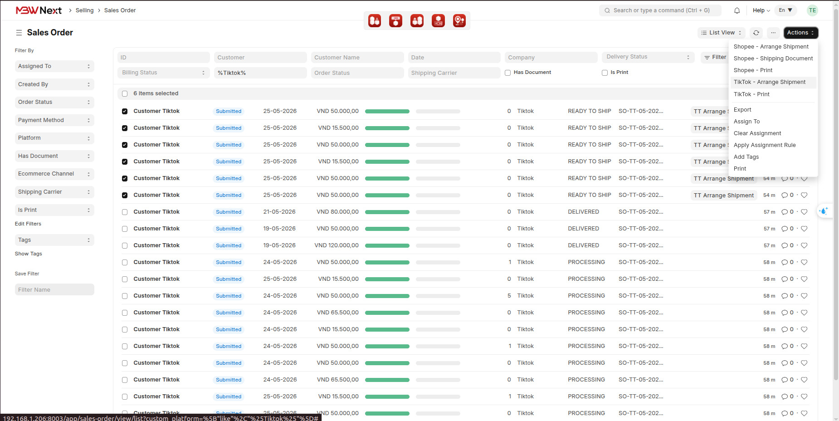Viewport: 839px width, 421px height.
Task: Focus the Filter Name input
Action: point(54,290)
